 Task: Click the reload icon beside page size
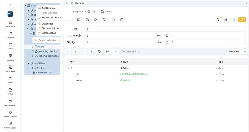pos(99,51)
